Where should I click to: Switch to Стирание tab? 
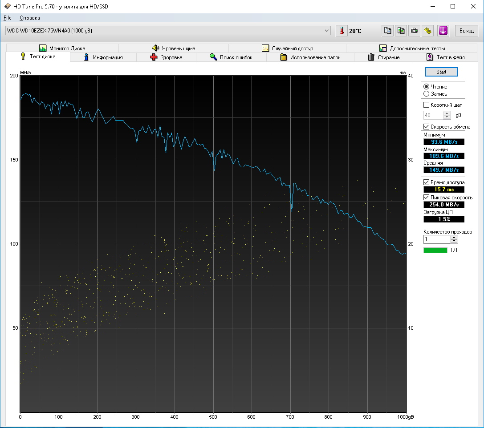coord(384,57)
